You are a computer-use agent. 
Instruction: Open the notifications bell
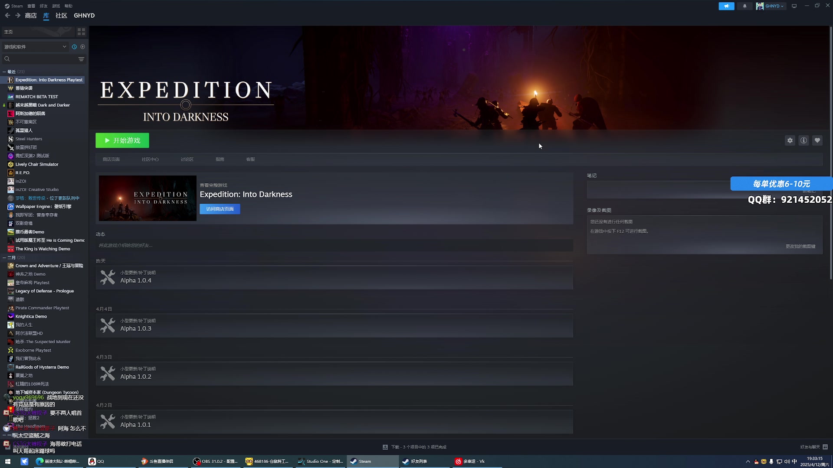744,6
